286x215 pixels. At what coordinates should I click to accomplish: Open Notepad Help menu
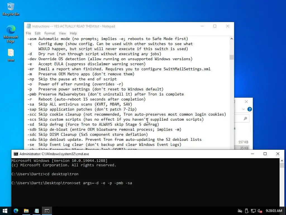click(x=73, y=33)
